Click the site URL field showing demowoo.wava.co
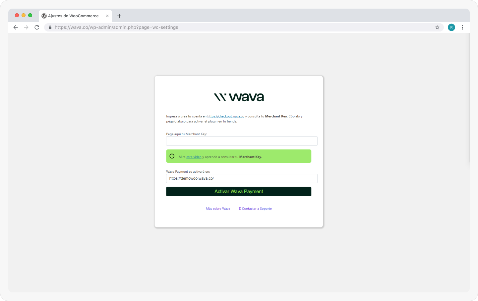The height and width of the screenshot is (301, 478). 242,178
